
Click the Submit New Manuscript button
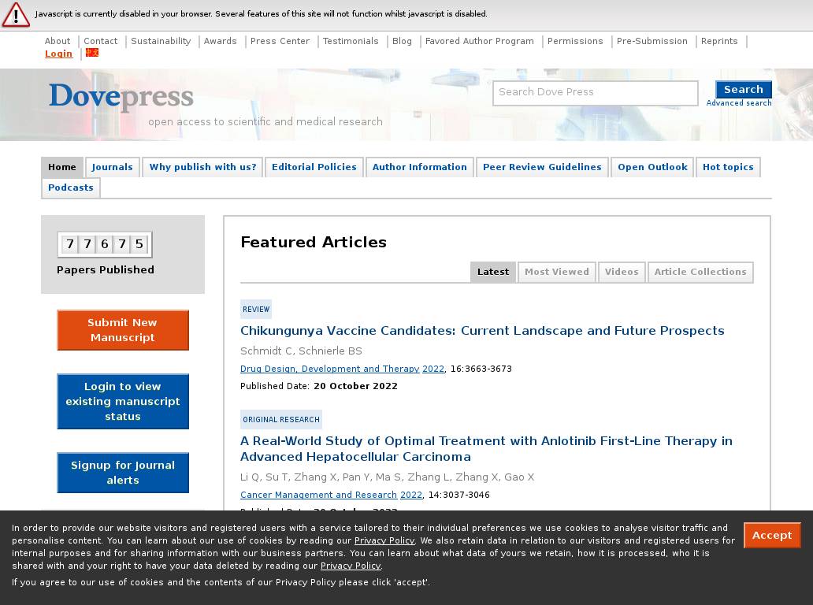123,330
